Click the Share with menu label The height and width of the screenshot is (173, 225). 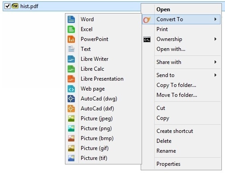(169, 62)
